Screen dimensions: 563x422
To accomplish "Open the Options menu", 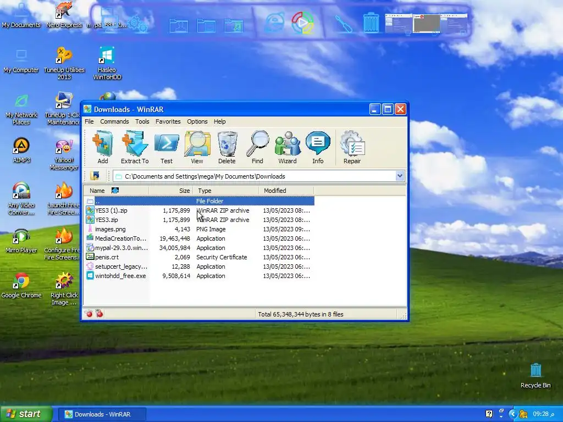I will tap(197, 121).
